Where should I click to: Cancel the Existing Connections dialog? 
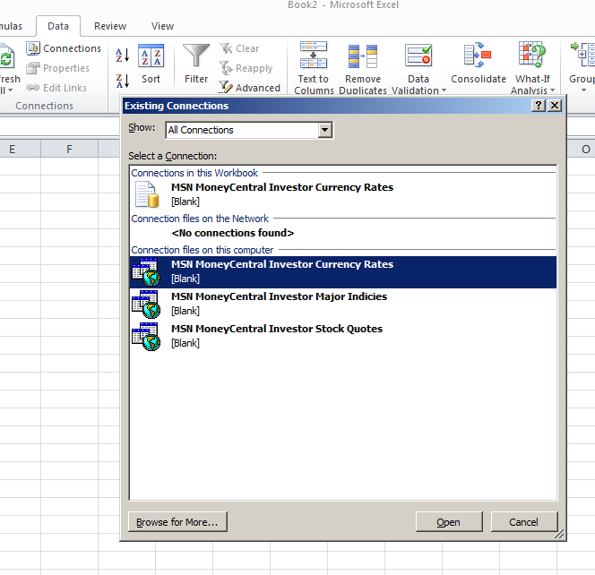(523, 522)
